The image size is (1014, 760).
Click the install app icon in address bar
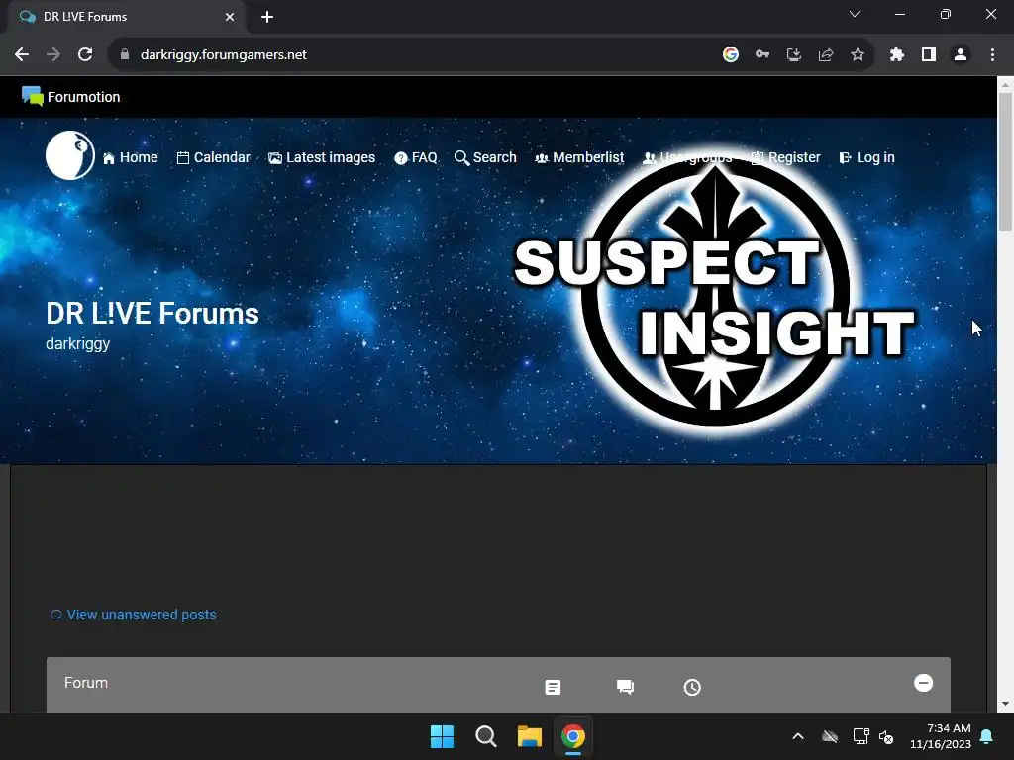794,55
